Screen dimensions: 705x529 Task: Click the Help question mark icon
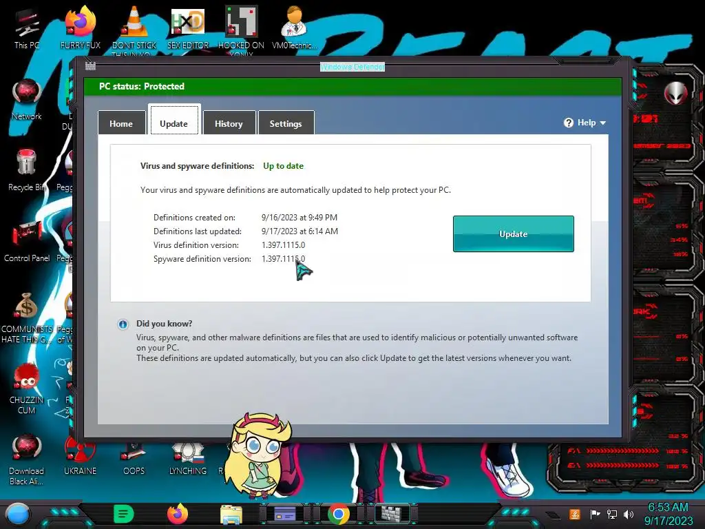pos(568,123)
